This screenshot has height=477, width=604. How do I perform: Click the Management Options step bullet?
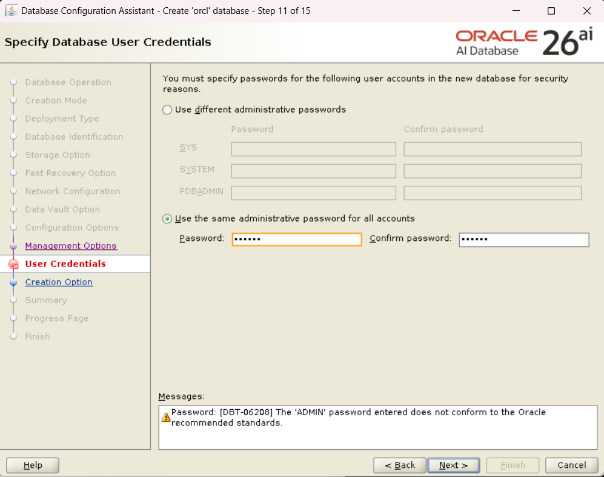point(13,246)
